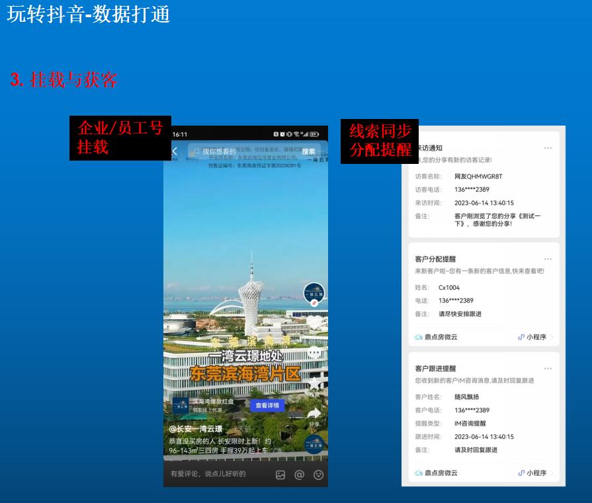Click the 鼎点房微云 cloud icon in the 客户分配提醒 card
Image resolution: width=592 pixels, height=503 pixels.
(x=419, y=337)
